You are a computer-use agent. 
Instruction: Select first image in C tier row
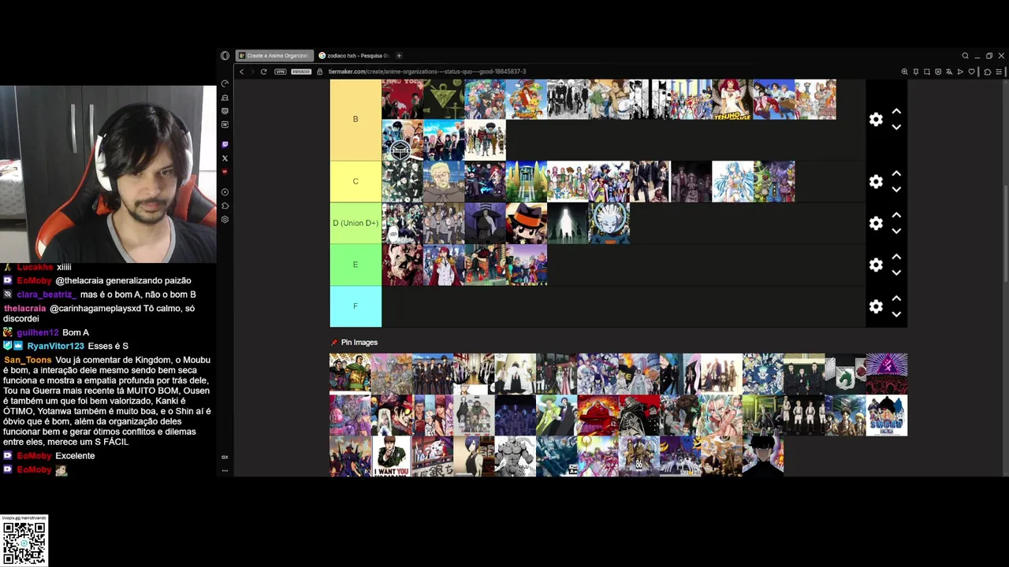click(402, 181)
